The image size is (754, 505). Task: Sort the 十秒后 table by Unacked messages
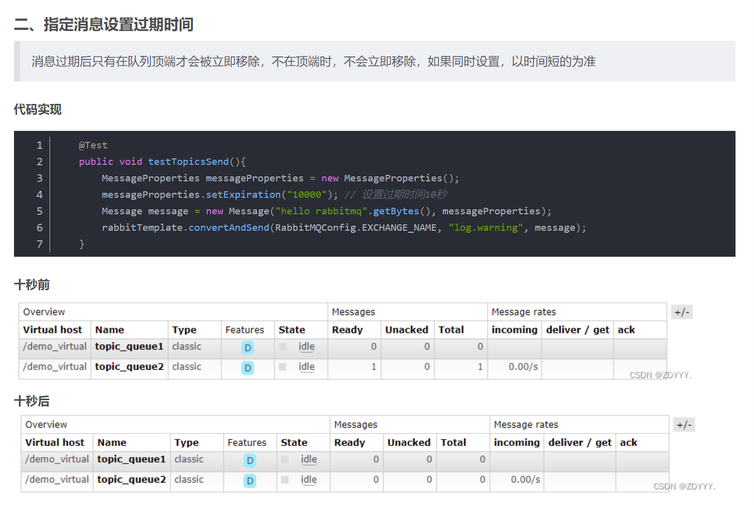coord(409,443)
